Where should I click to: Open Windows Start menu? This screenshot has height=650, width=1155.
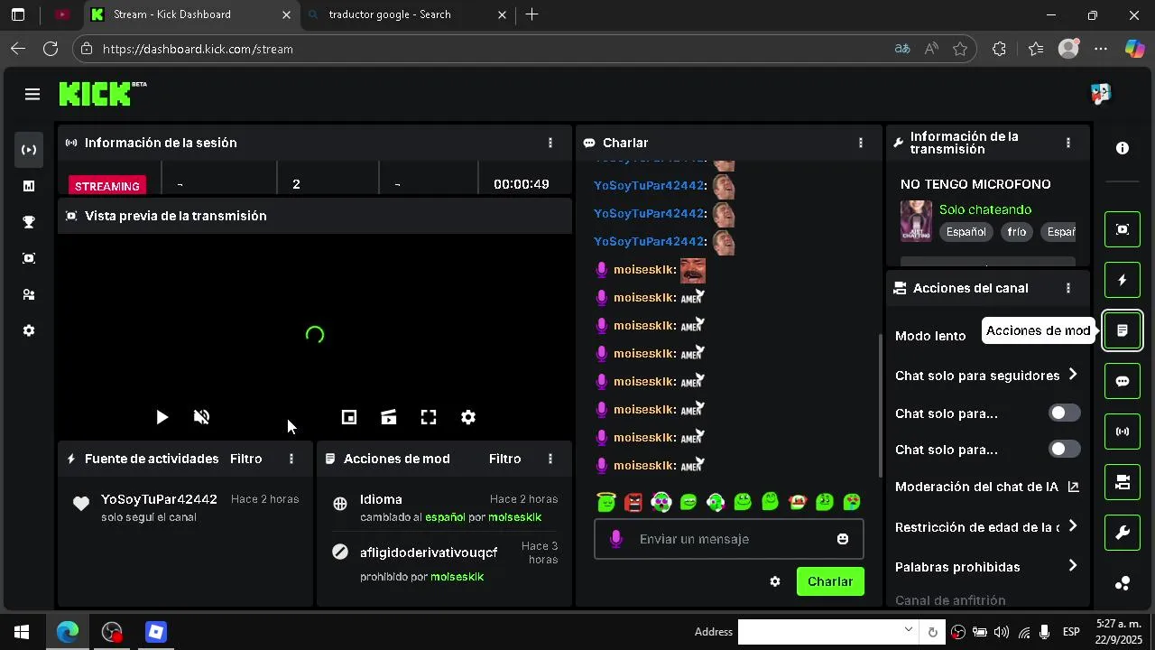[x=22, y=632]
